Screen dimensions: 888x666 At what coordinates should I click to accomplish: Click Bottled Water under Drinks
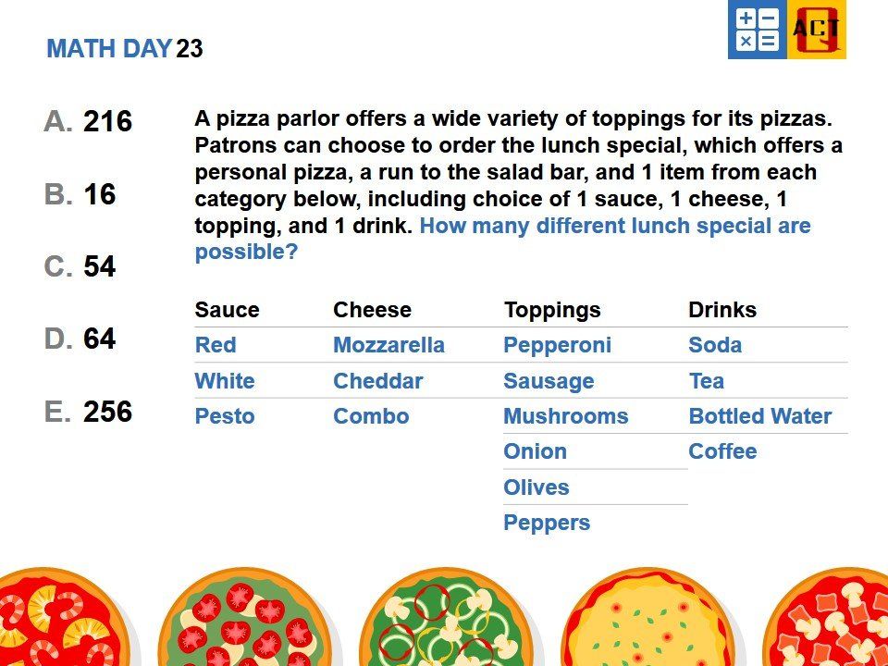pyautogui.click(x=760, y=416)
